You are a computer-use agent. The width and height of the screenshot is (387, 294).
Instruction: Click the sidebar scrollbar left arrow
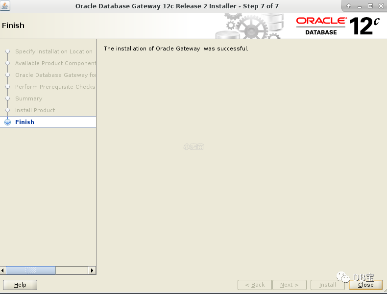3,270
